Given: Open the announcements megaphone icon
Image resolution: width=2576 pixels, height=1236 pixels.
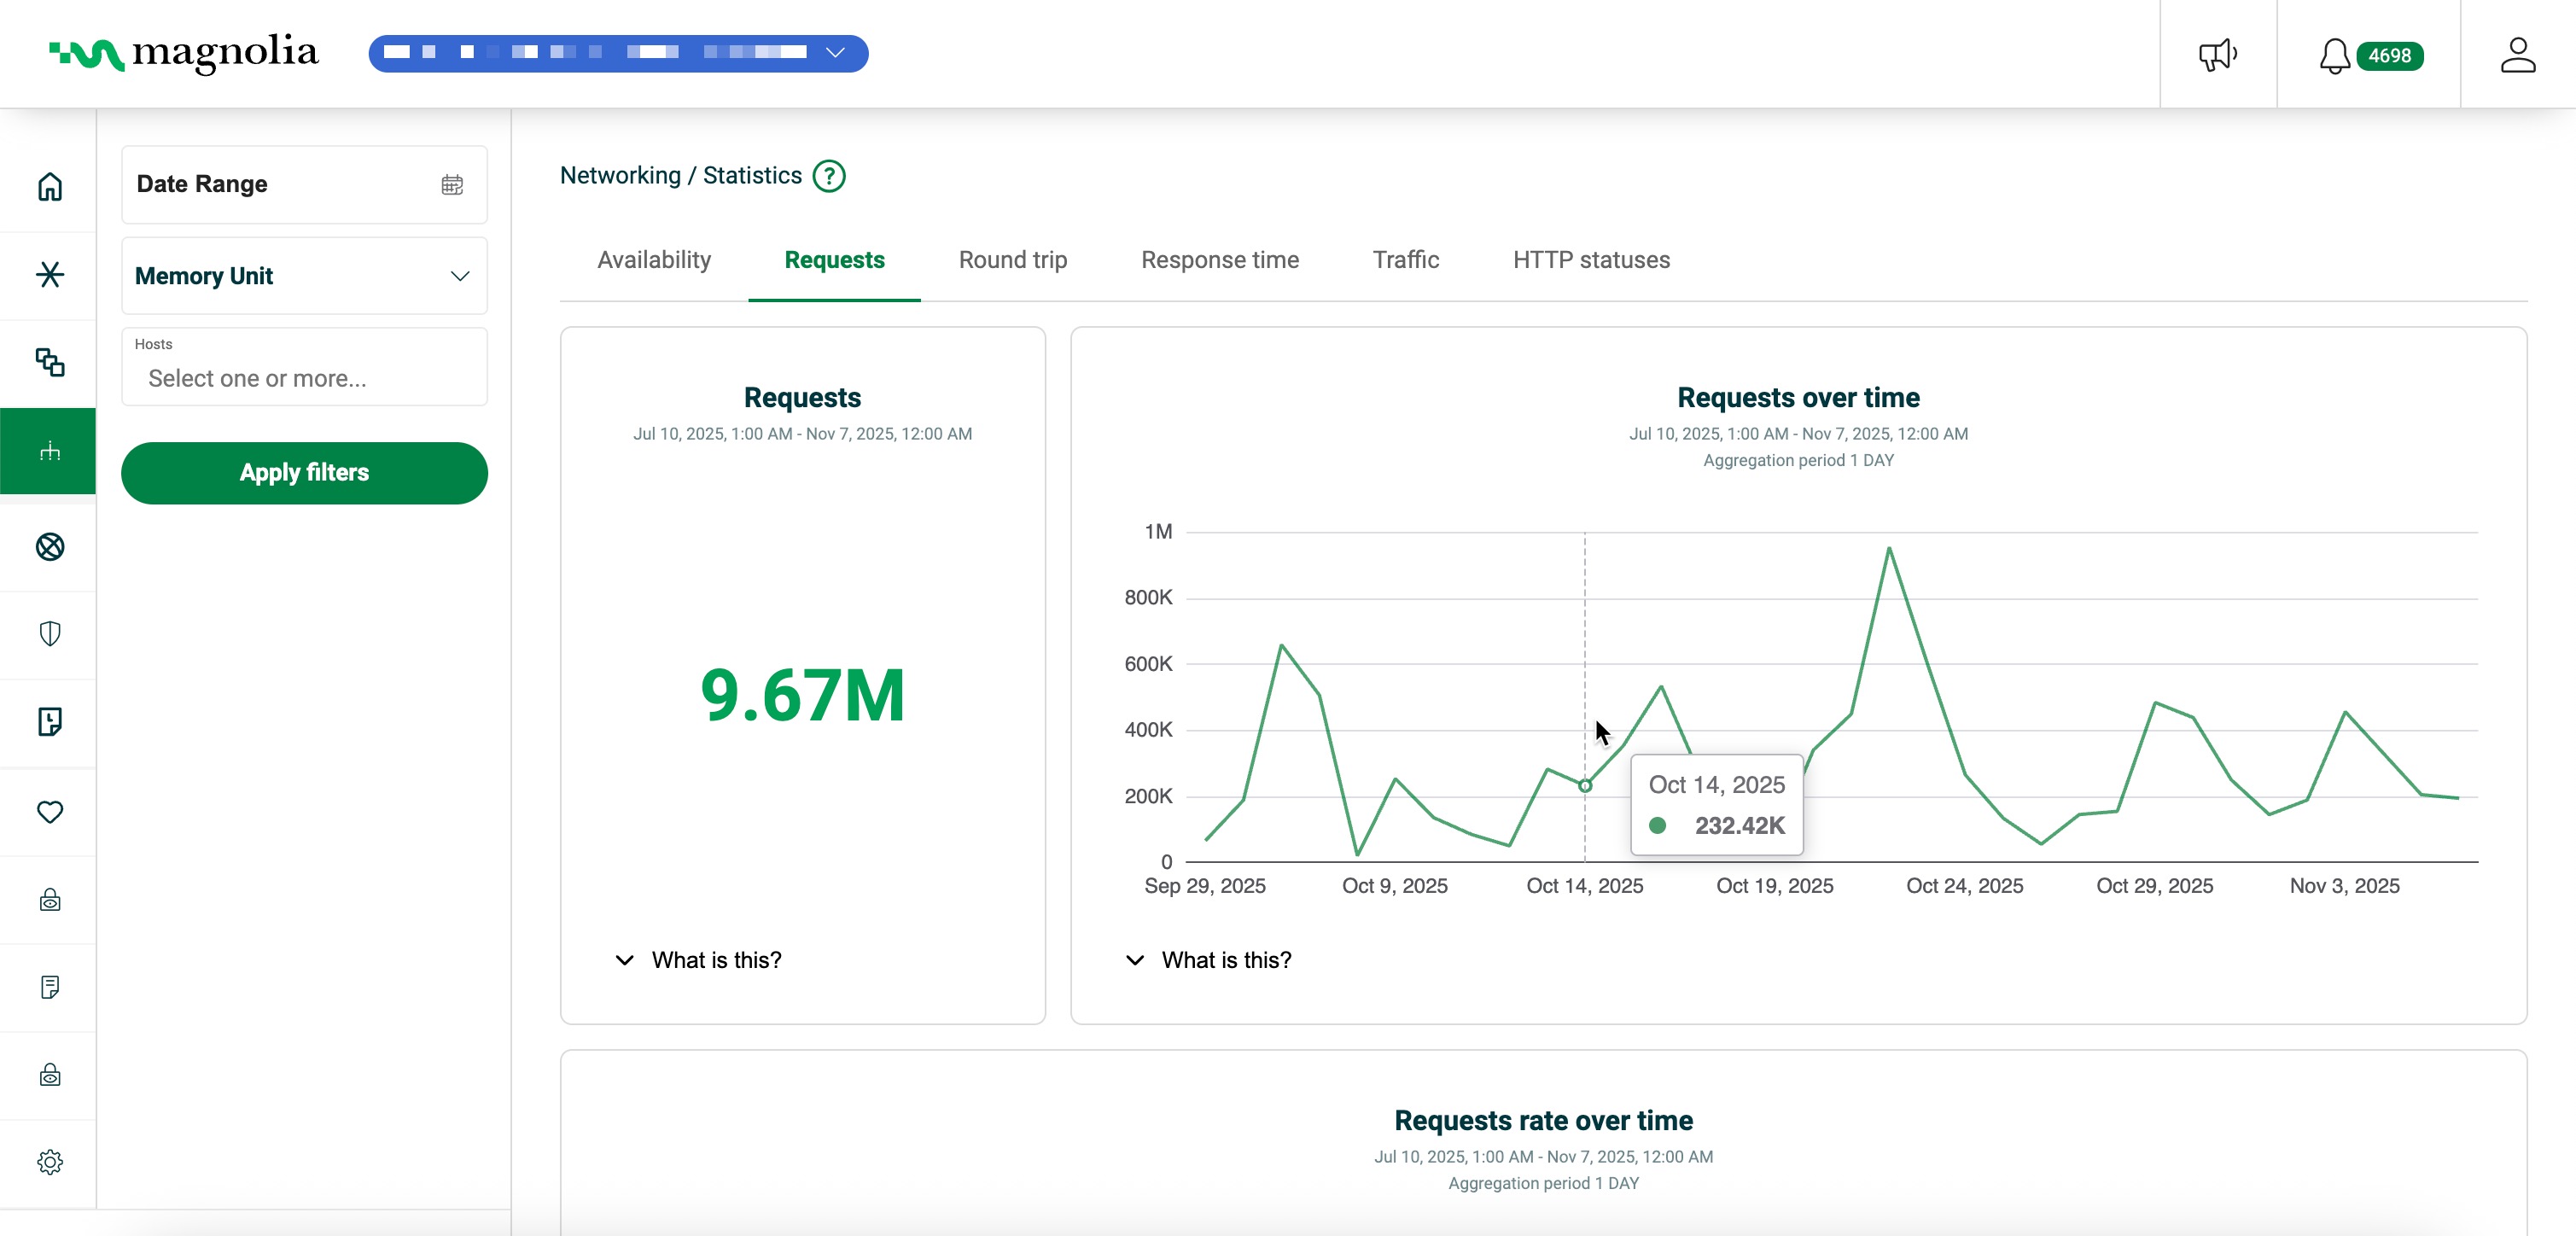Looking at the screenshot, I should [2217, 54].
